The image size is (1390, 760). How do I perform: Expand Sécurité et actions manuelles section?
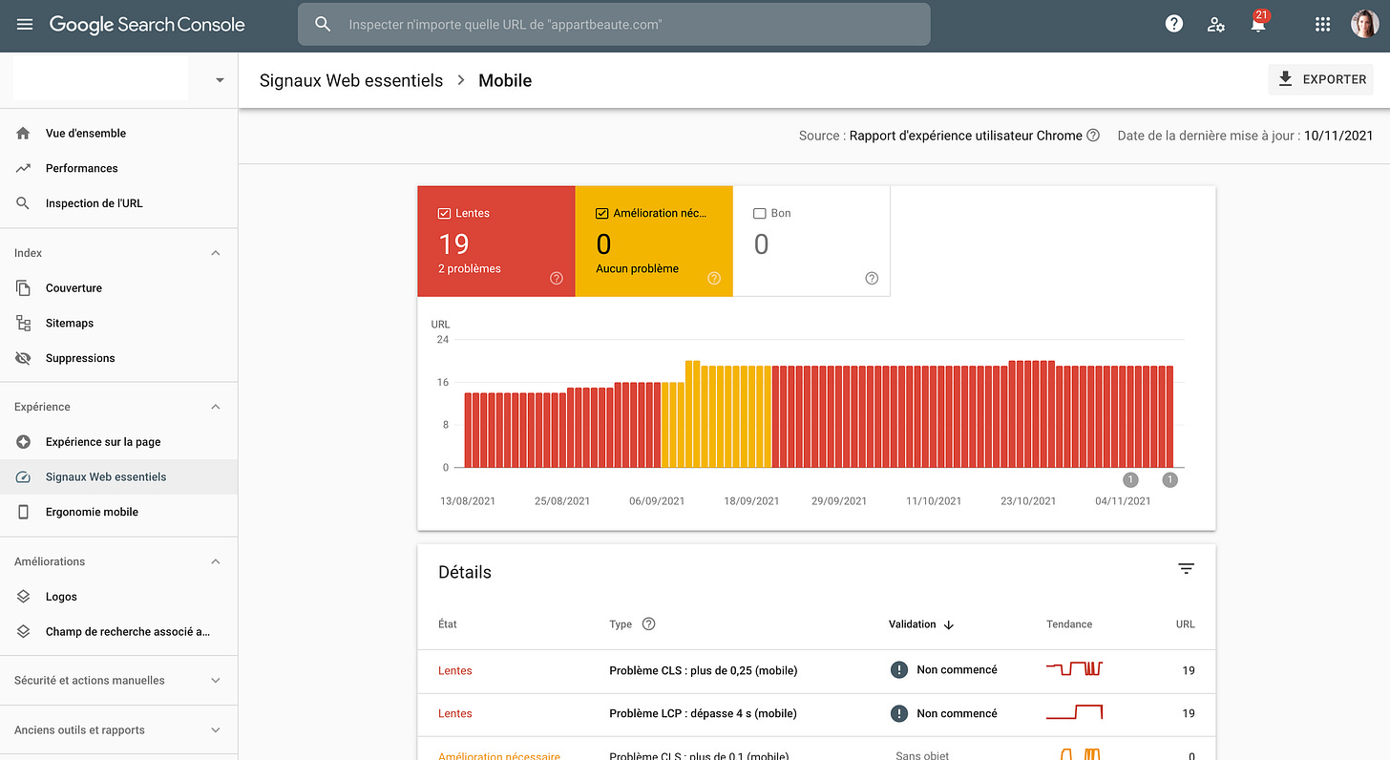pos(216,681)
